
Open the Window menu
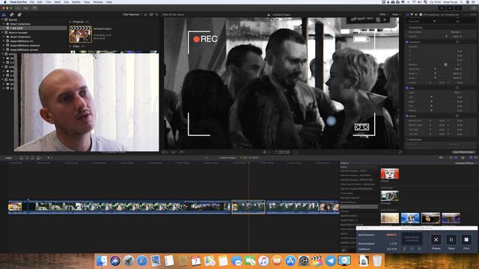98,1
